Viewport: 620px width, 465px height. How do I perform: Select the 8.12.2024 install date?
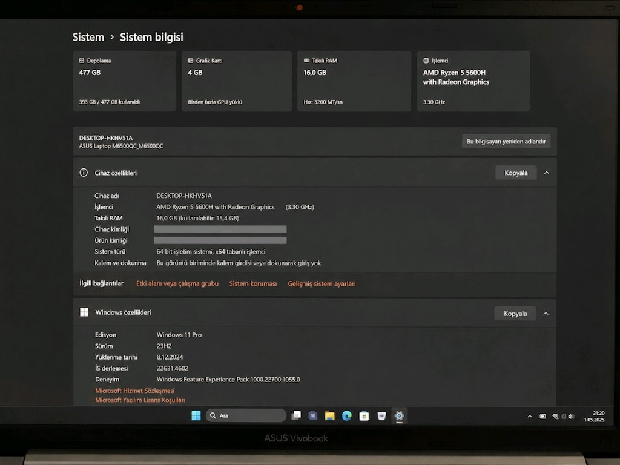tap(170, 357)
